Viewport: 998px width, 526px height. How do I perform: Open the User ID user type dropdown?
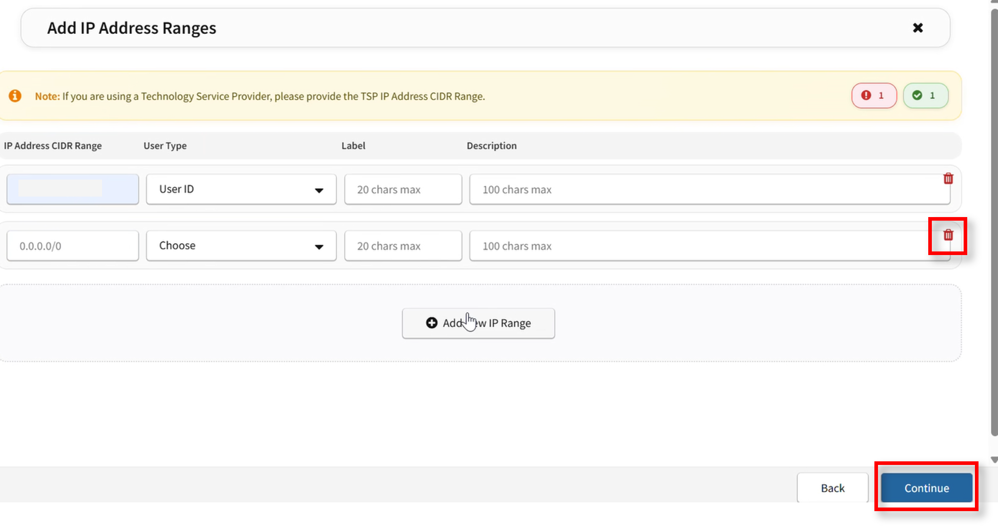[x=241, y=189]
